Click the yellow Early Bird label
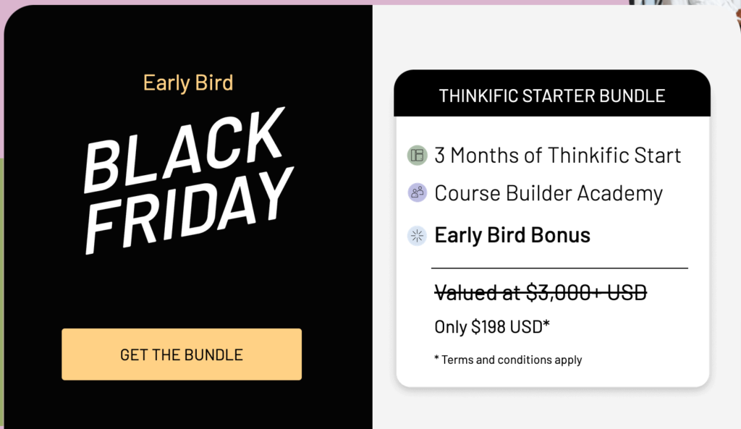Screen dimensions: 741x429 click(x=188, y=82)
